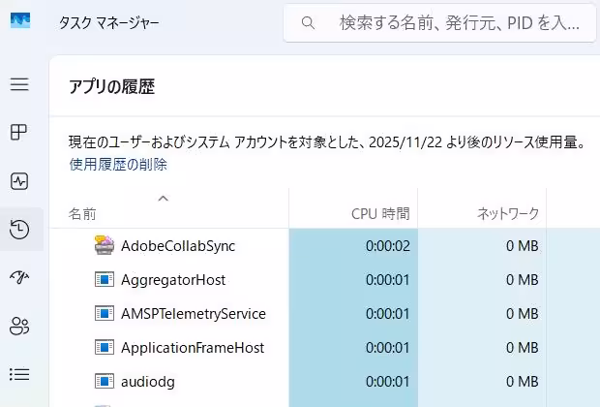The image size is (600, 407).
Task: Open the Performance page icon
Action: (19, 181)
